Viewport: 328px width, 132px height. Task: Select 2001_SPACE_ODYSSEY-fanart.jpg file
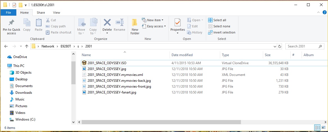(x=109, y=92)
